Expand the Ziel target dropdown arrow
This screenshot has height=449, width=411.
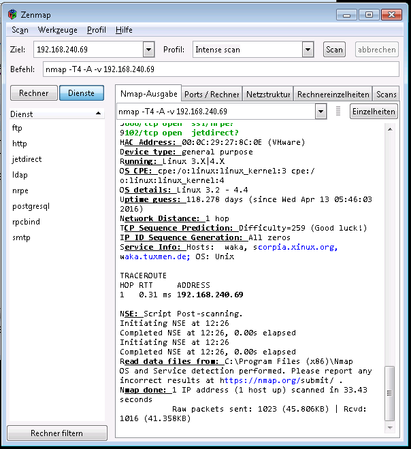148,50
